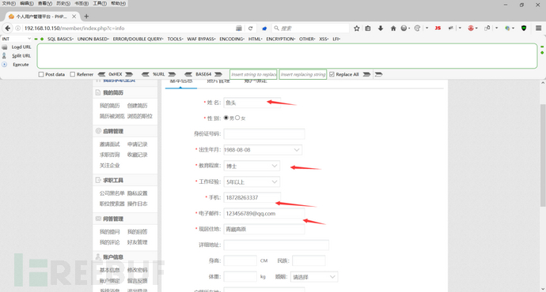Open the hamburger menu icon
The height and width of the screenshot is (292, 546).
[x=538, y=28]
